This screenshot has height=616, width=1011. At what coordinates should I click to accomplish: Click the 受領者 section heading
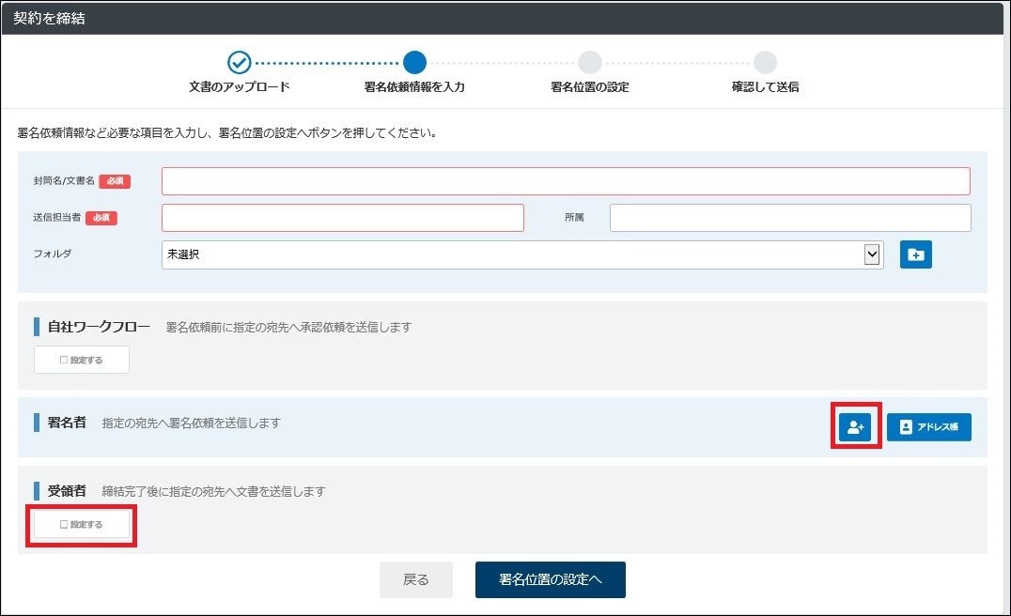[67, 491]
